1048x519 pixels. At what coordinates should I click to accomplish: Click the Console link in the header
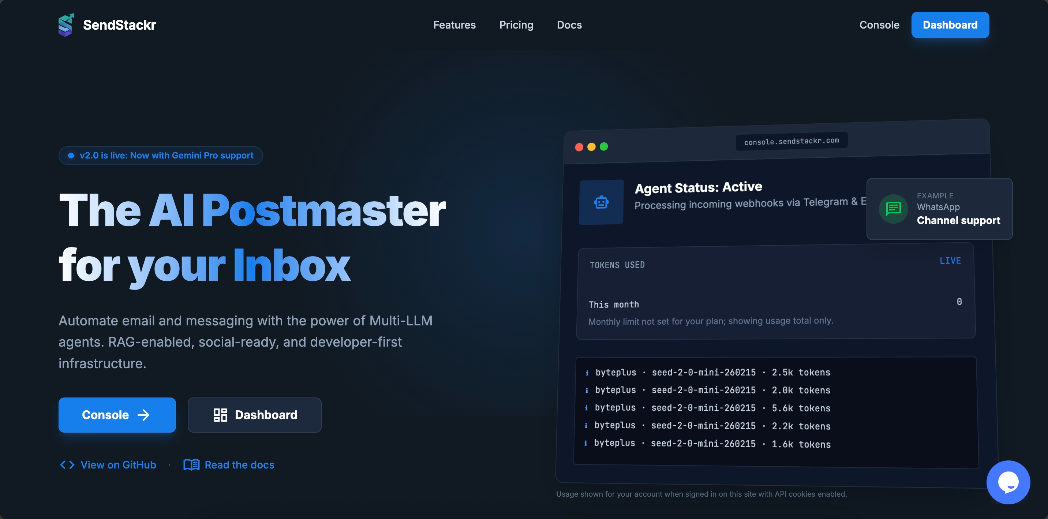pyautogui.click(x=879, y=25)
